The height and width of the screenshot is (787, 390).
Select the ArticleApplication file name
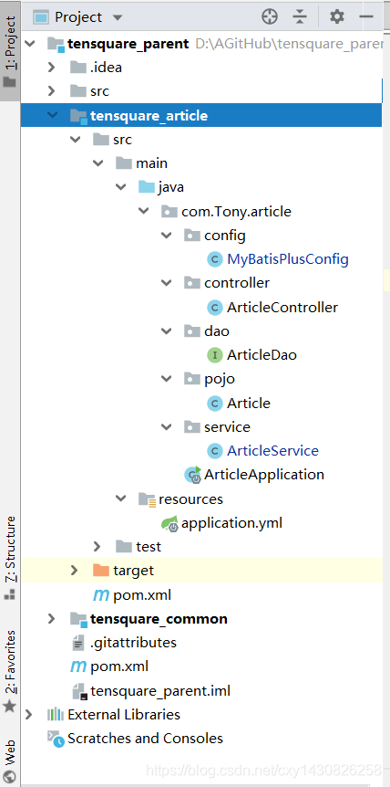[x=264, y=475]
